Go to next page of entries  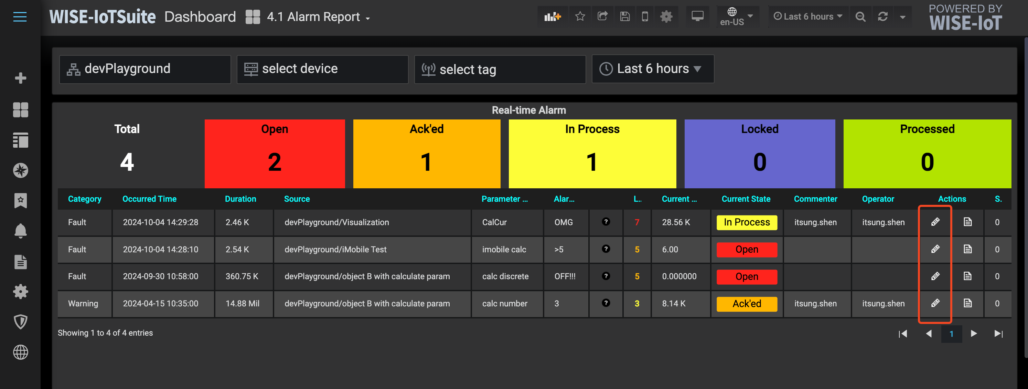pos(973,334)
